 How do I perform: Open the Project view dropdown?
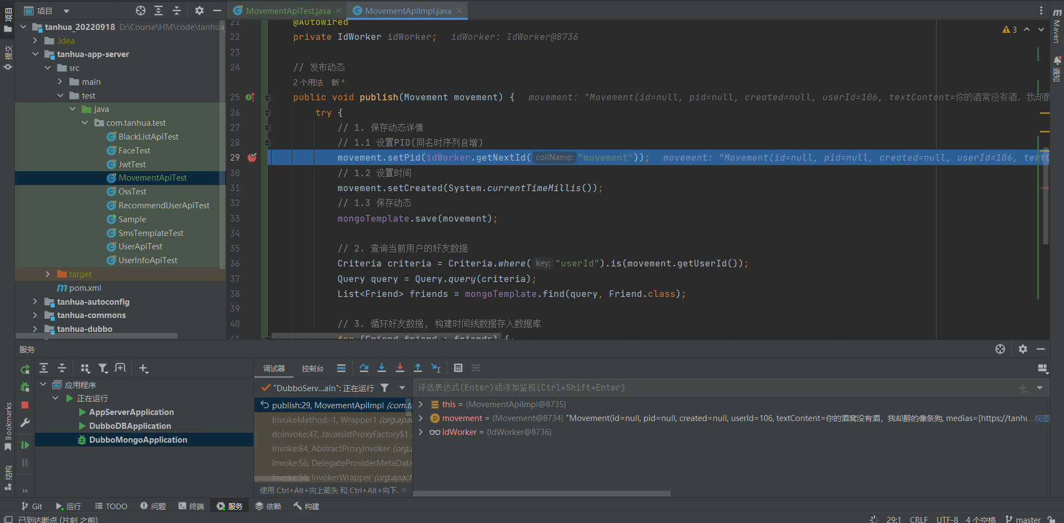tap(66, 11)
